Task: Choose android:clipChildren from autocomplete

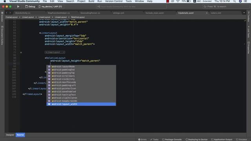Action: (x=81, y=98)
